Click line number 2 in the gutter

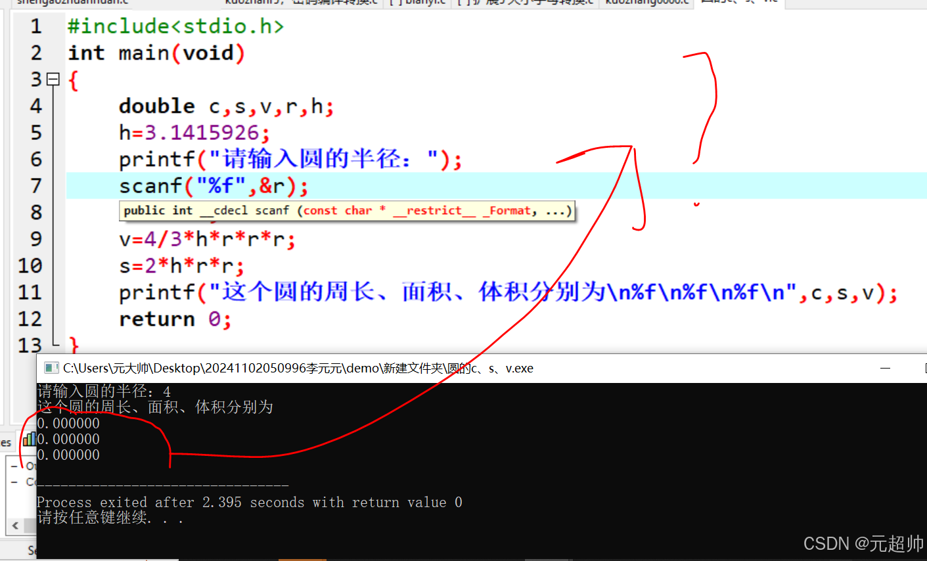[x=36, y=53]
